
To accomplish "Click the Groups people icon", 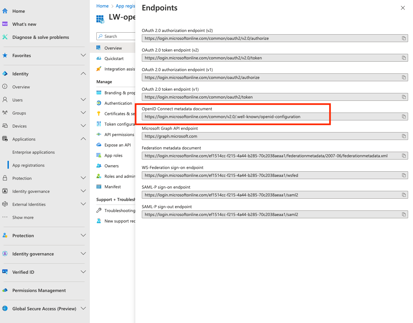I will 5,113.
